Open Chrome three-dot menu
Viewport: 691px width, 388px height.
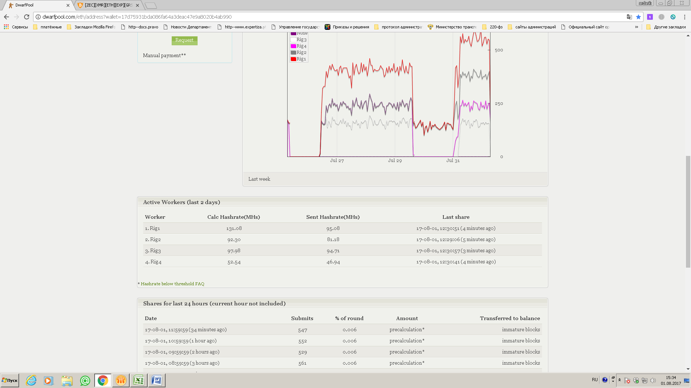click(685, 17)
